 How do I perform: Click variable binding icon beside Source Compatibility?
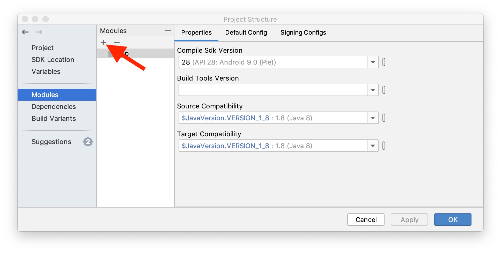(384, 118)
